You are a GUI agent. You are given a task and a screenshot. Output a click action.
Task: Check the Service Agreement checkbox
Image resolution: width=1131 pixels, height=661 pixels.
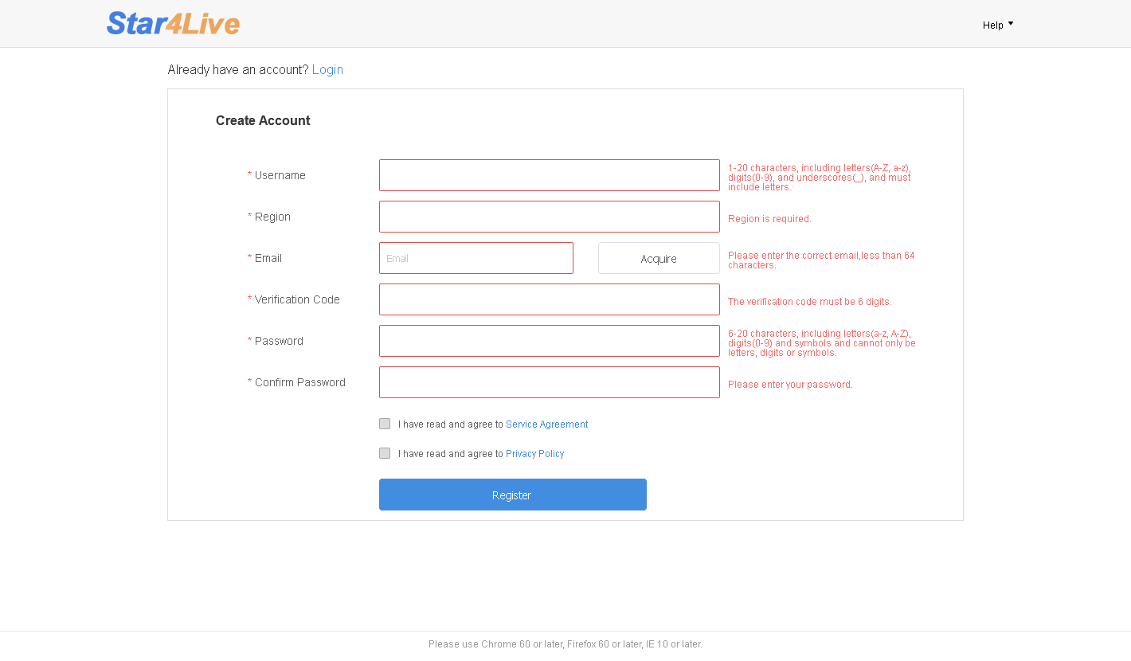(385, 424)
